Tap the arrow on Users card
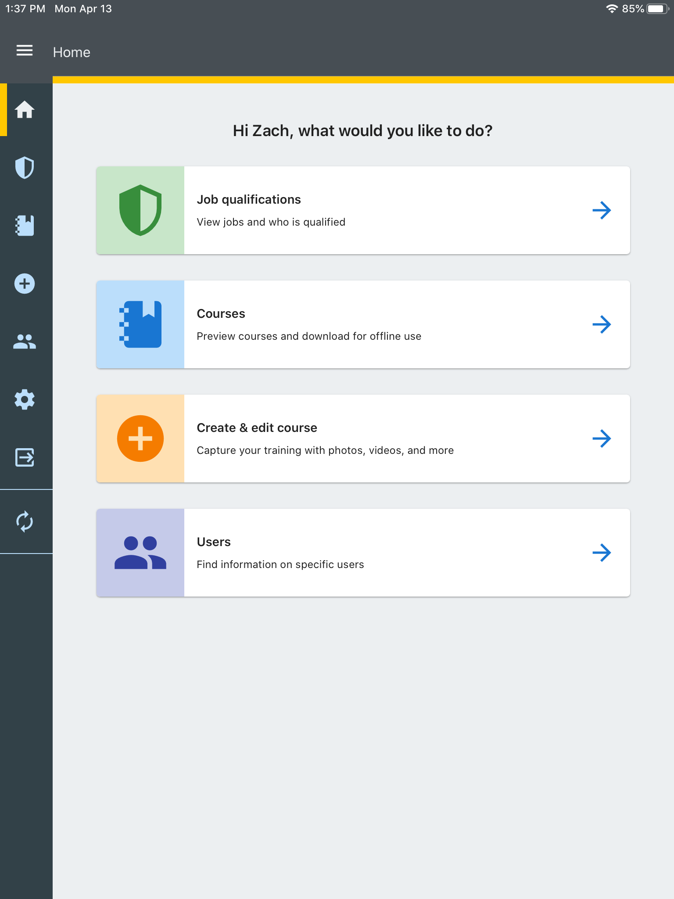Viewport: 674px width, 899px height. tap(602, 553)
